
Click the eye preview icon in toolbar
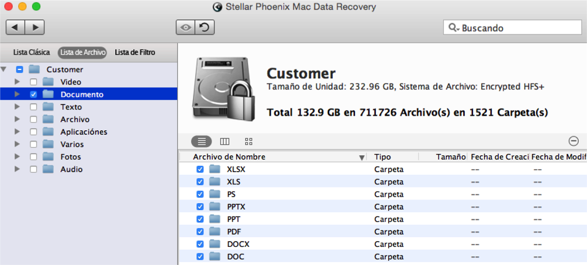coord(186,27)
